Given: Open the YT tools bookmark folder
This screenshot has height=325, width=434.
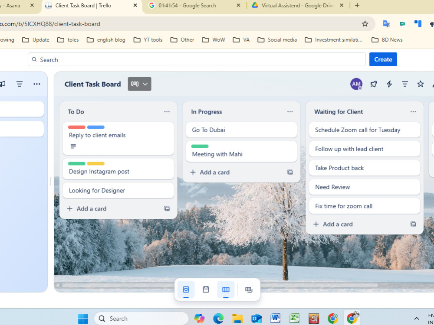Looking at the screenshot, I should (x=148, y=40).
